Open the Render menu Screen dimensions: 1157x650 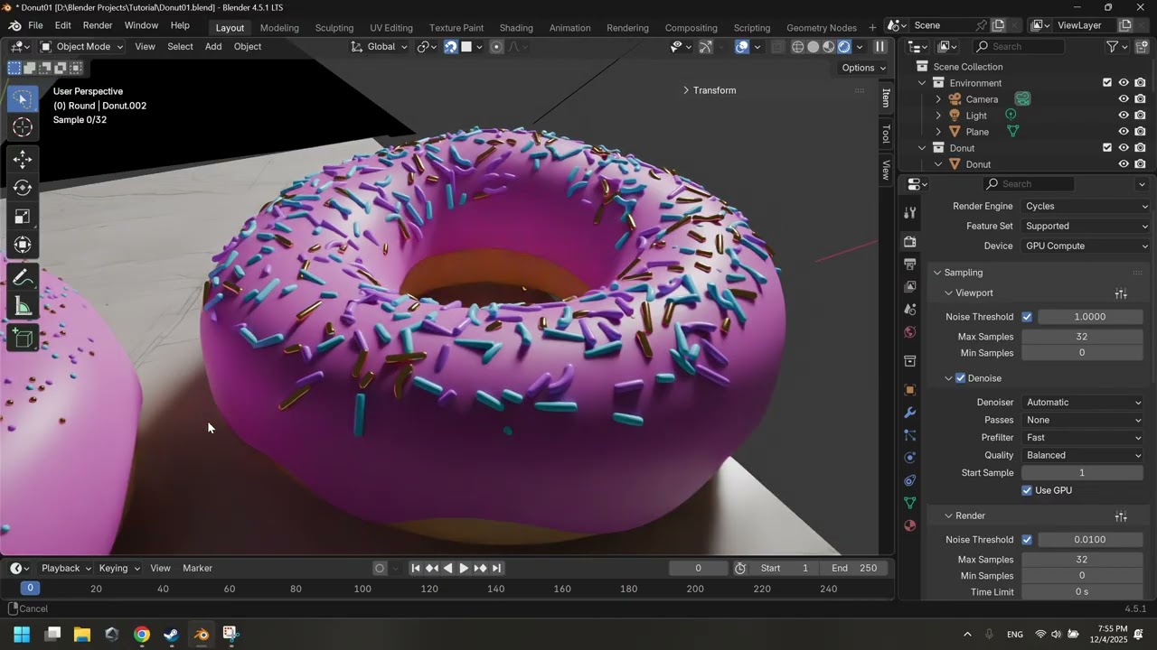(98, 25)
